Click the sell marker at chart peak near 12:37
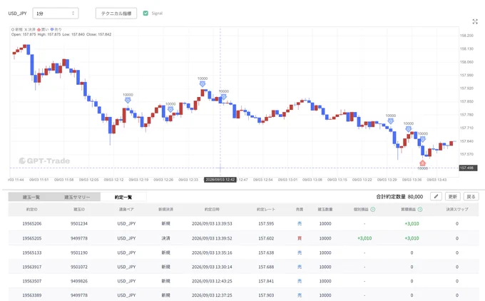This screenshot has height=301, width=485. [203, 84]
